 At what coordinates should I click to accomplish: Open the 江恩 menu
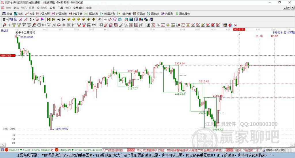click(x=32, y=8)
